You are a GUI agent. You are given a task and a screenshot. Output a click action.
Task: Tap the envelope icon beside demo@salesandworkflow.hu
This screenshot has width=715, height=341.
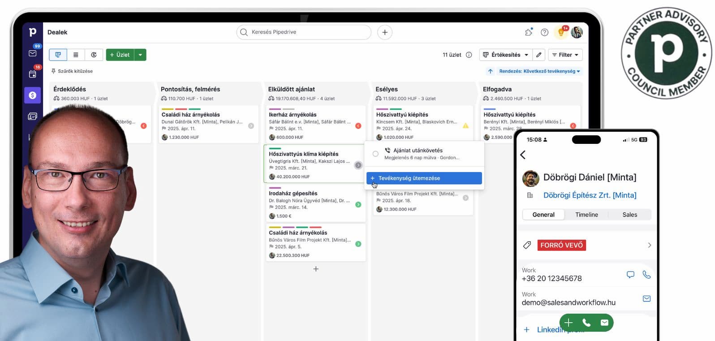tap(646, 298)
